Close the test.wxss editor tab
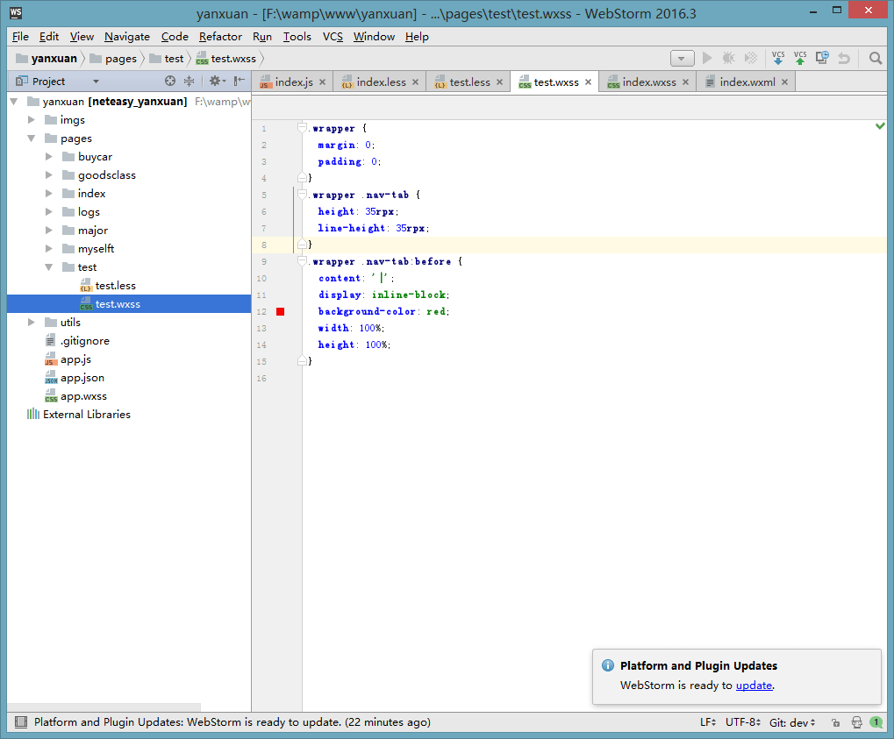 tap(588, 82)
